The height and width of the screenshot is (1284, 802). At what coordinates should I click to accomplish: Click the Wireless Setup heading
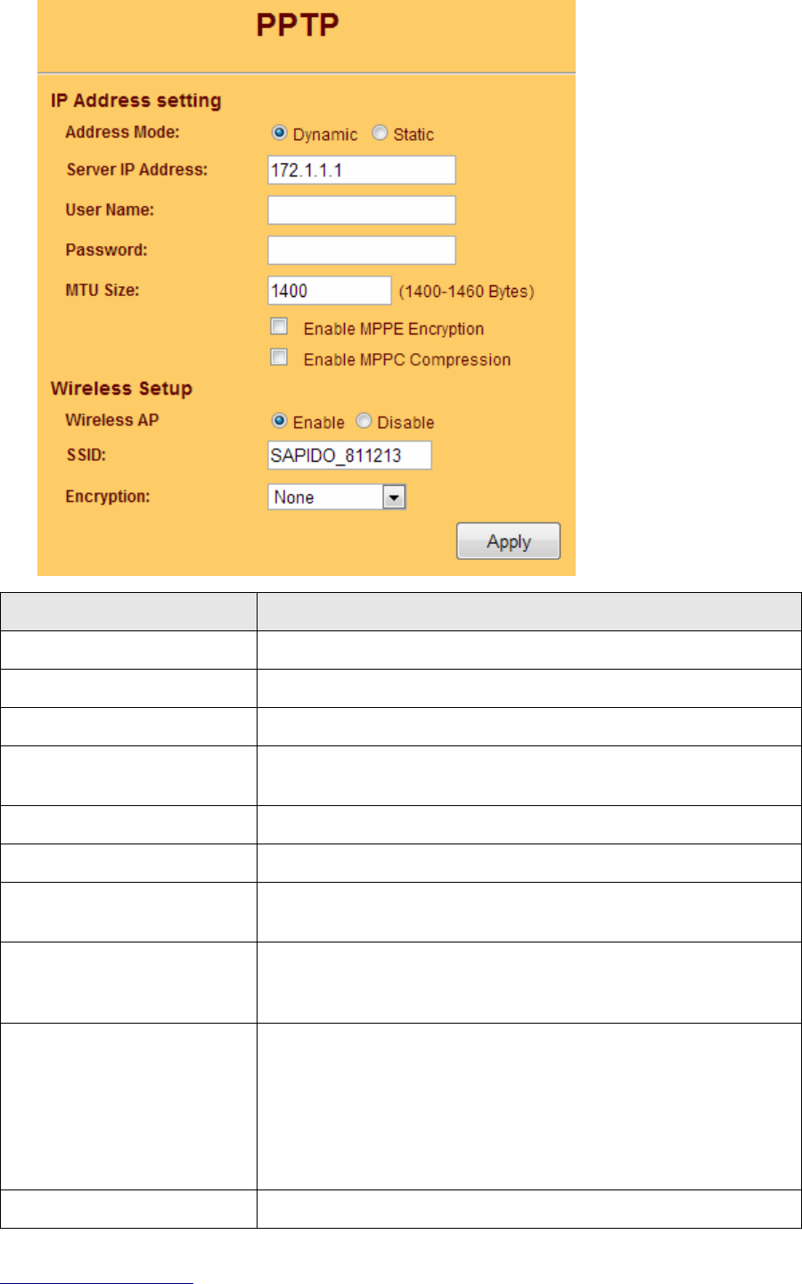(121, 388)
